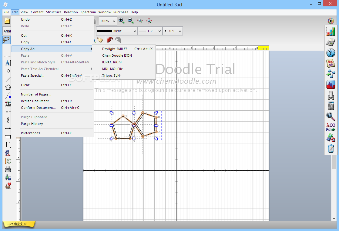The height and width of the screenshot is (231, 339).
Task: Click the rabbit with heart icon
Action: pos(8,186)
